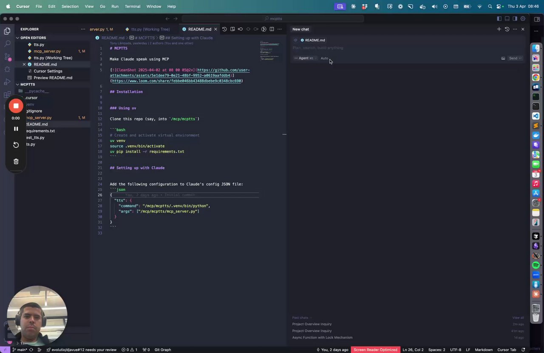Toggle the AI pane layout icon
The height and width of the screenshot is (353, 544).
515,19
